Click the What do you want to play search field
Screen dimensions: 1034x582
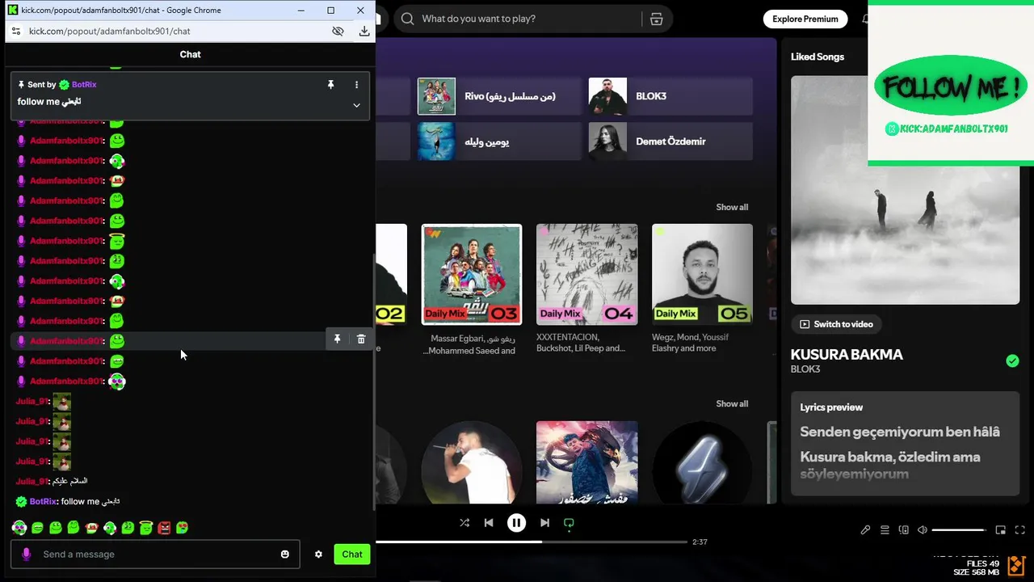click(x=517, y=19)
